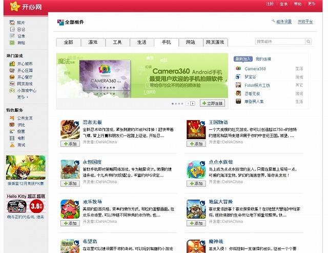The height and width of the screenshot is (253, 328).
Task: Expand 更多 under 热门游戏
Action: click(23, 97)
